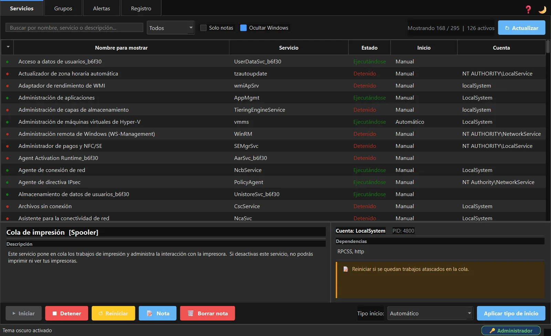Click the red status dot for Adaptador de rendimiento de WMI

coord(7,86)
